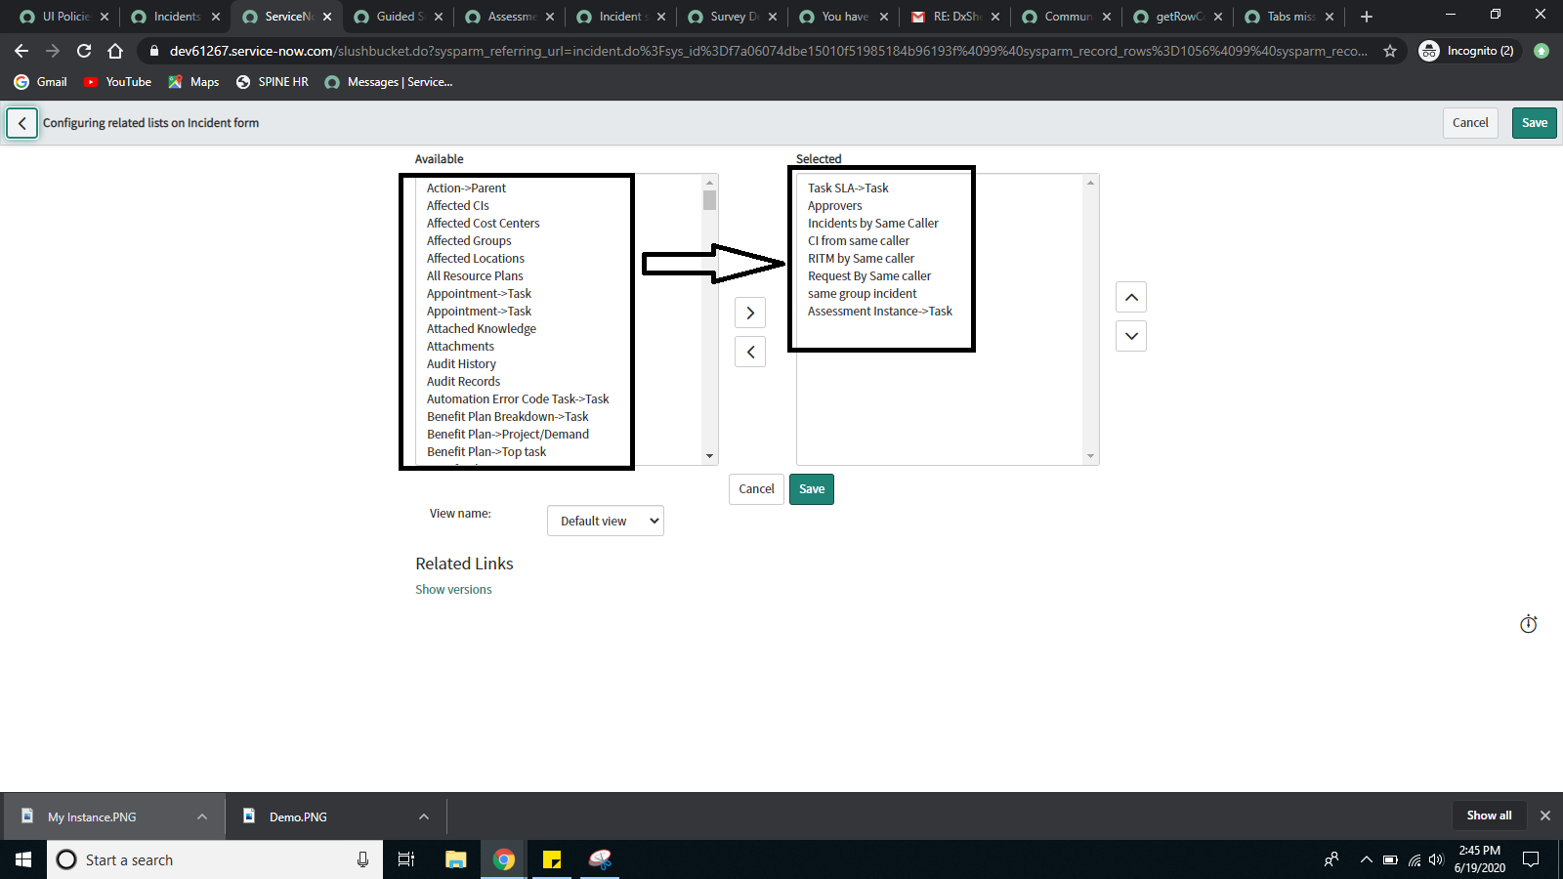Click the up chevron to reorder selected list
1563x879 pixels.
pyautogui.click(x=1130, y=297)
